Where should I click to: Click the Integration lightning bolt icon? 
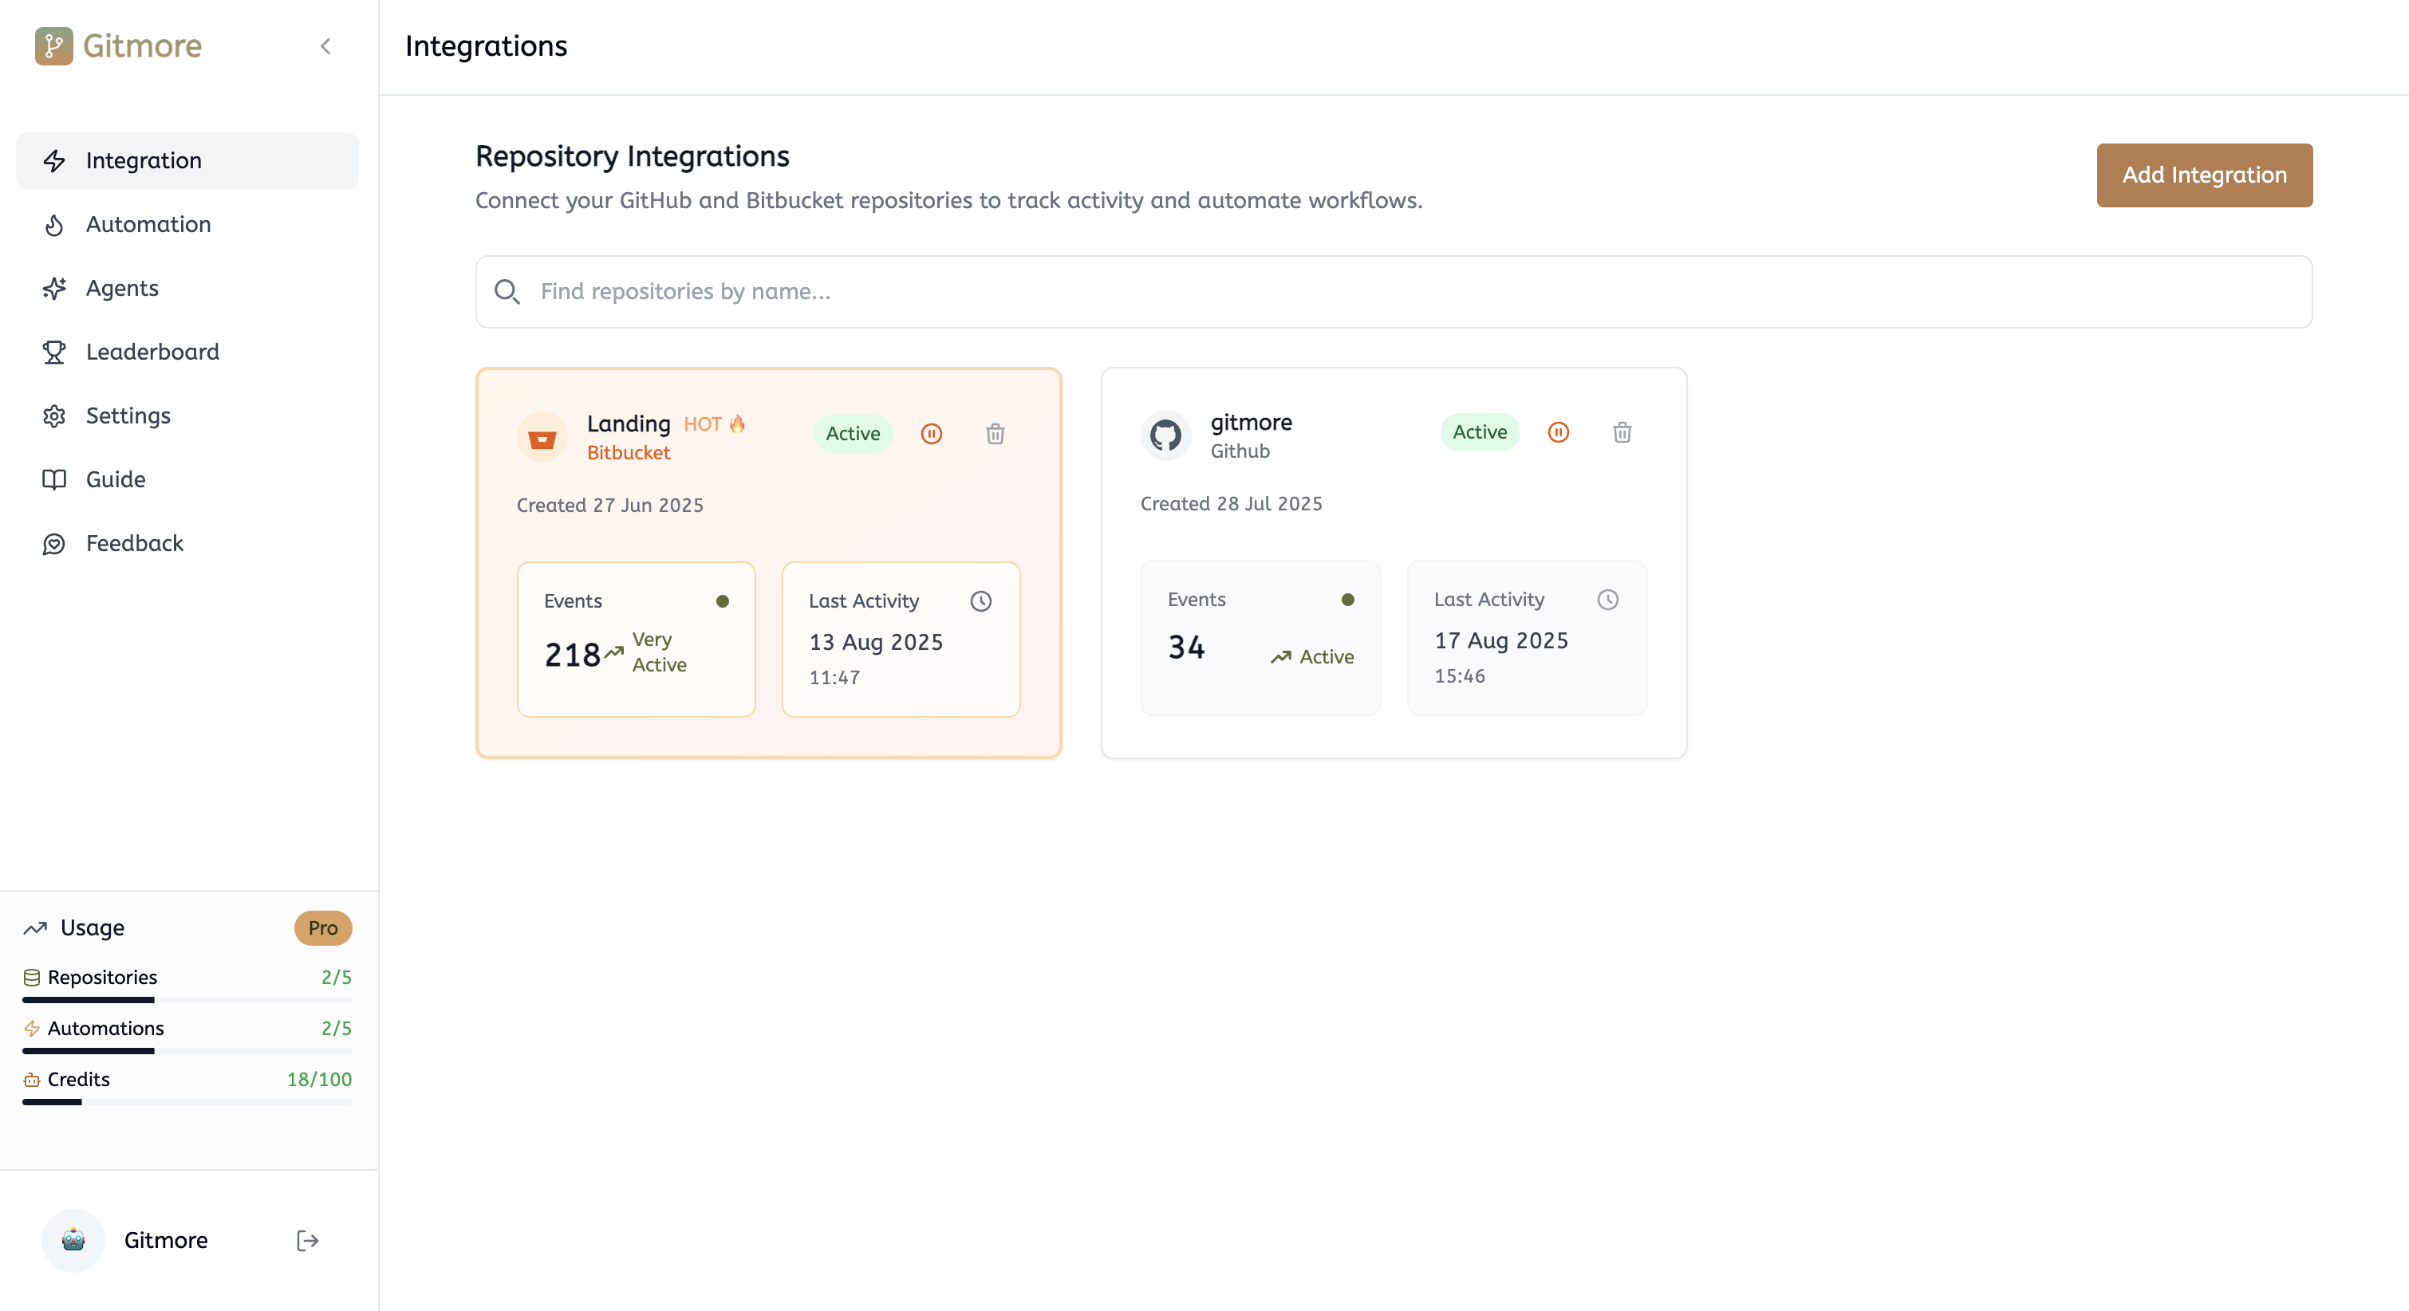click(x=54, y=161)
